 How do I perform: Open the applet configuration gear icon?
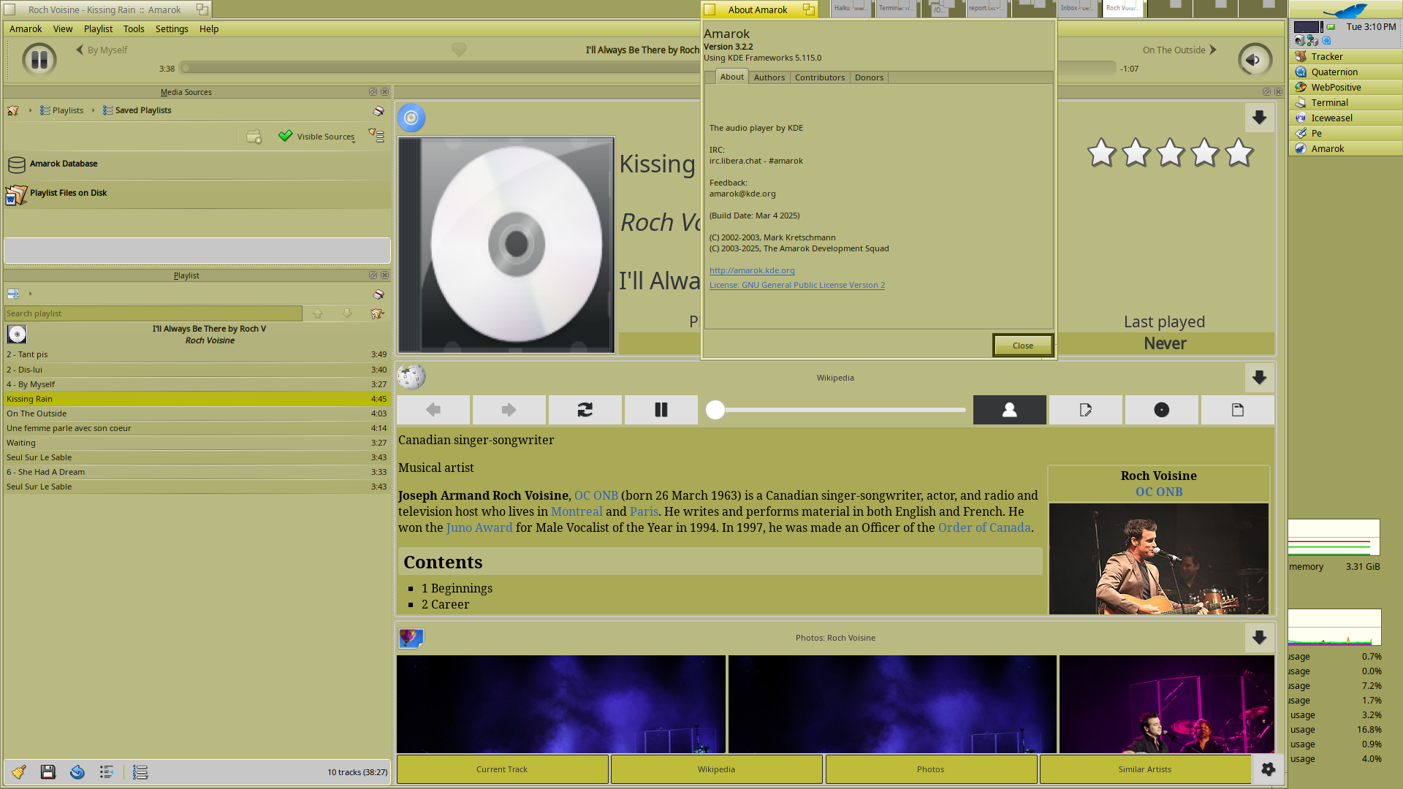[1268, 769]
